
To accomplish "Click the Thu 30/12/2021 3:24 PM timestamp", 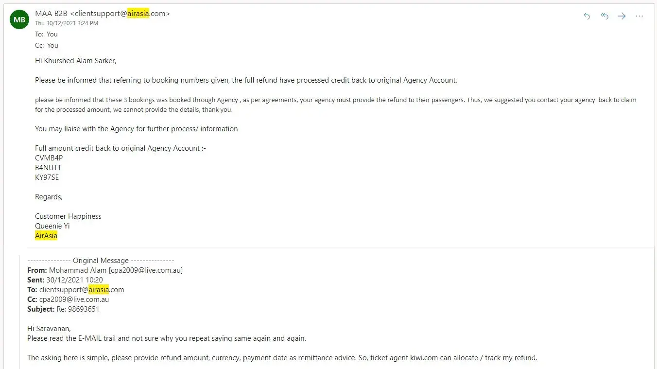I will coord(67,23).
